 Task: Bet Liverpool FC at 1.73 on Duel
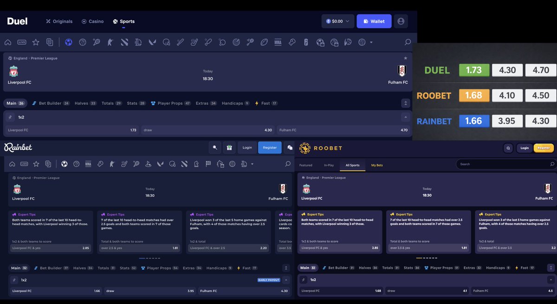72,130
